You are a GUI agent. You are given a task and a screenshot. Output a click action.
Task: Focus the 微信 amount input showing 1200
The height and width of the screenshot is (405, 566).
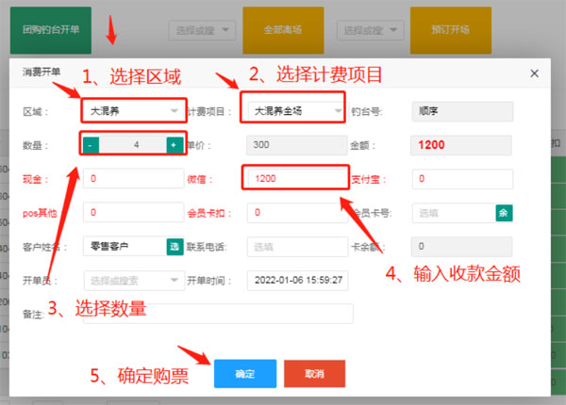[297, 179]
